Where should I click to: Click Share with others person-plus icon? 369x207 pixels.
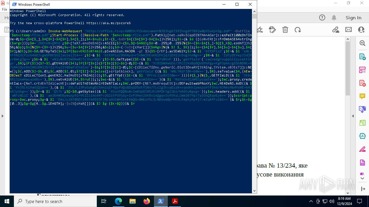(361, 30)
